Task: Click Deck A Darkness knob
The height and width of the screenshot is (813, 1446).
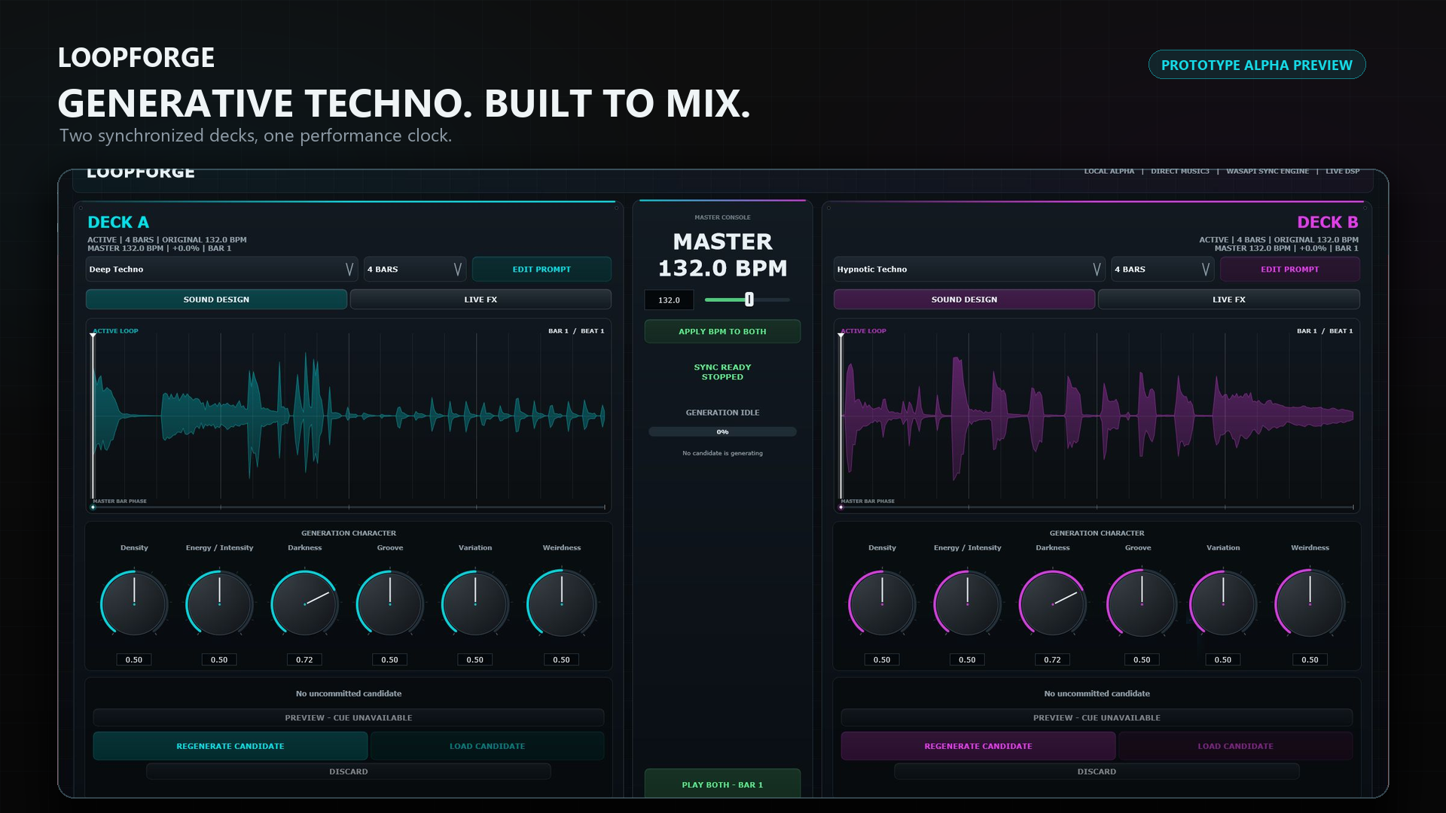Action: tap(304, 604)
